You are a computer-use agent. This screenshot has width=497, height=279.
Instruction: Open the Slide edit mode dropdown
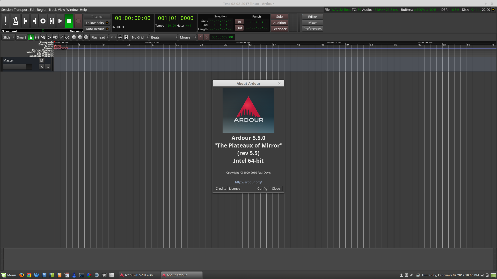[x=9, y=37]
